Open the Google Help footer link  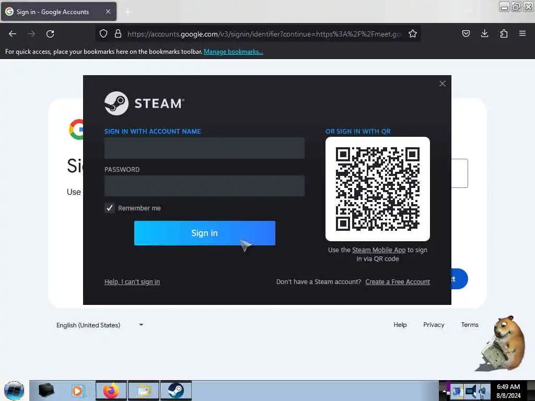coord(400,325)
